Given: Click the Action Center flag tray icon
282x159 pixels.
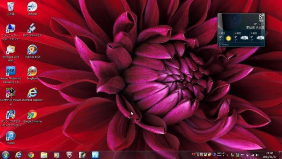Looking at the screenshot, I should [242, 155].
